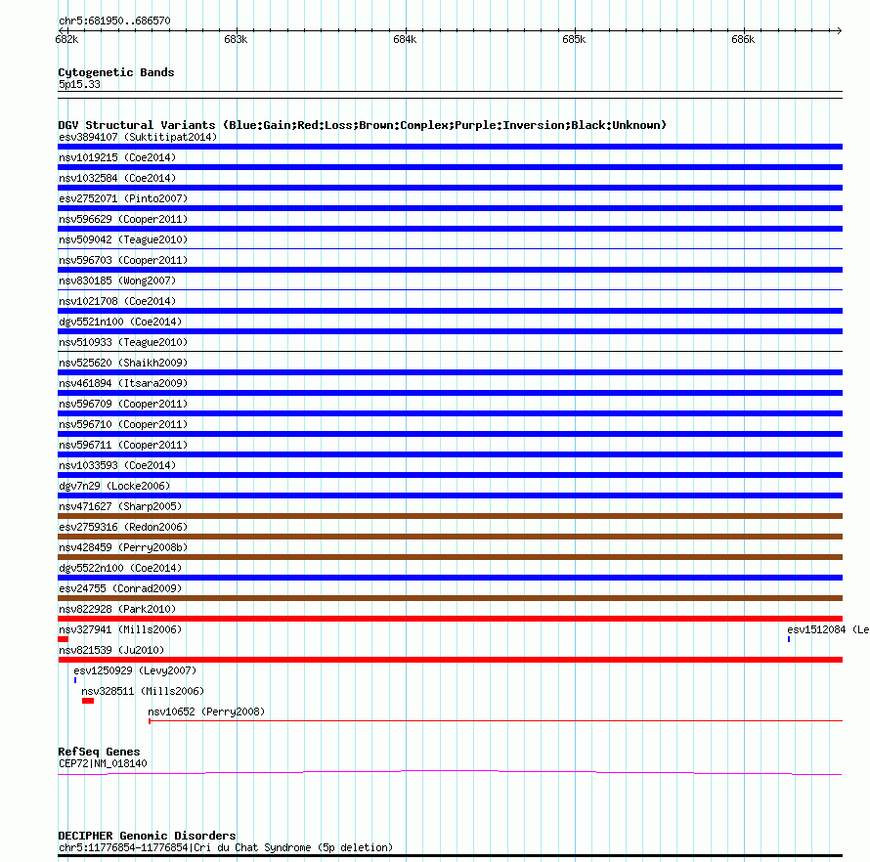Viewport: 870px width, 862px height.
Task: Click the DGV Structural Variants track heading
Action: (363, 125)
